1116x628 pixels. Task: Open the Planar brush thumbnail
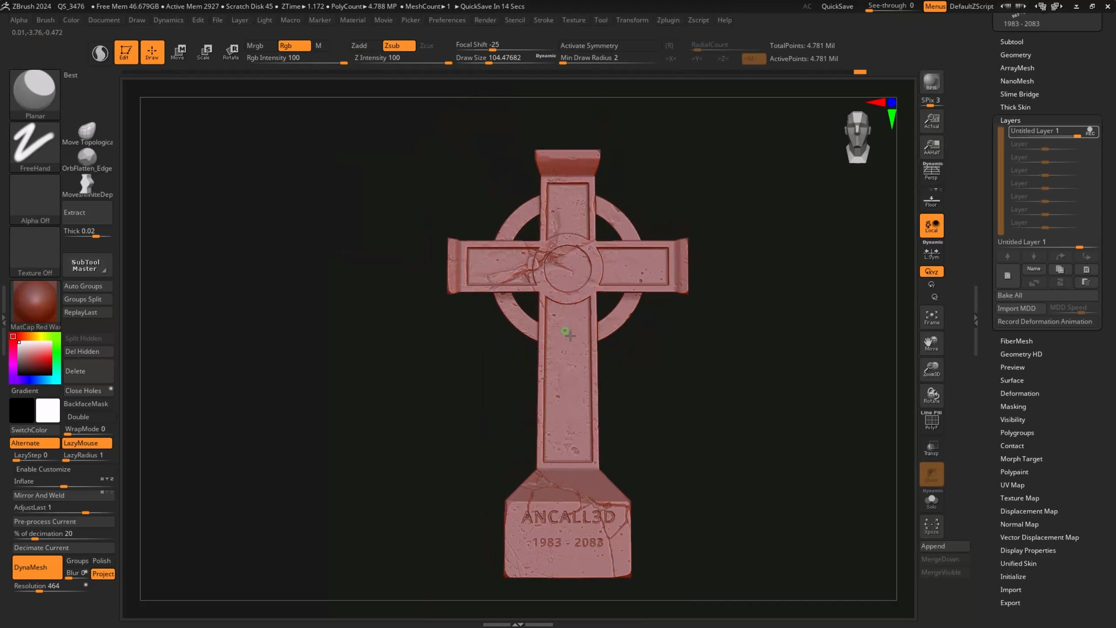(35, 94)
